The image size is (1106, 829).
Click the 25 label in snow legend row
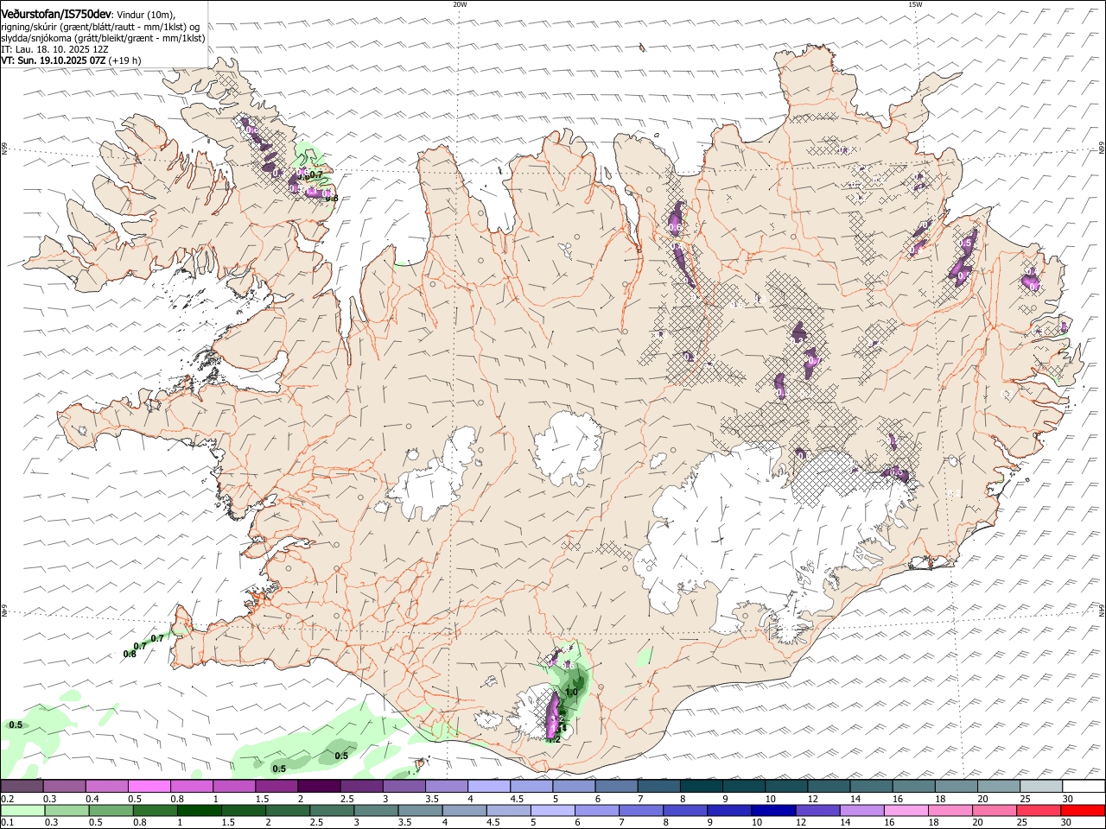tap(1025, 799)
